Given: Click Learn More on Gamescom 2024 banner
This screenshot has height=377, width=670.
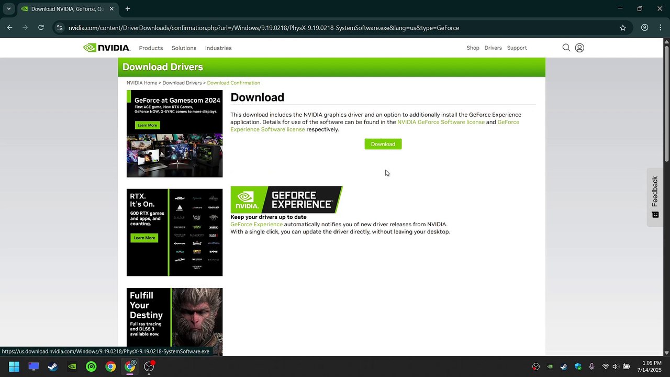Looking at the screenshot, I should pos(147,125).
